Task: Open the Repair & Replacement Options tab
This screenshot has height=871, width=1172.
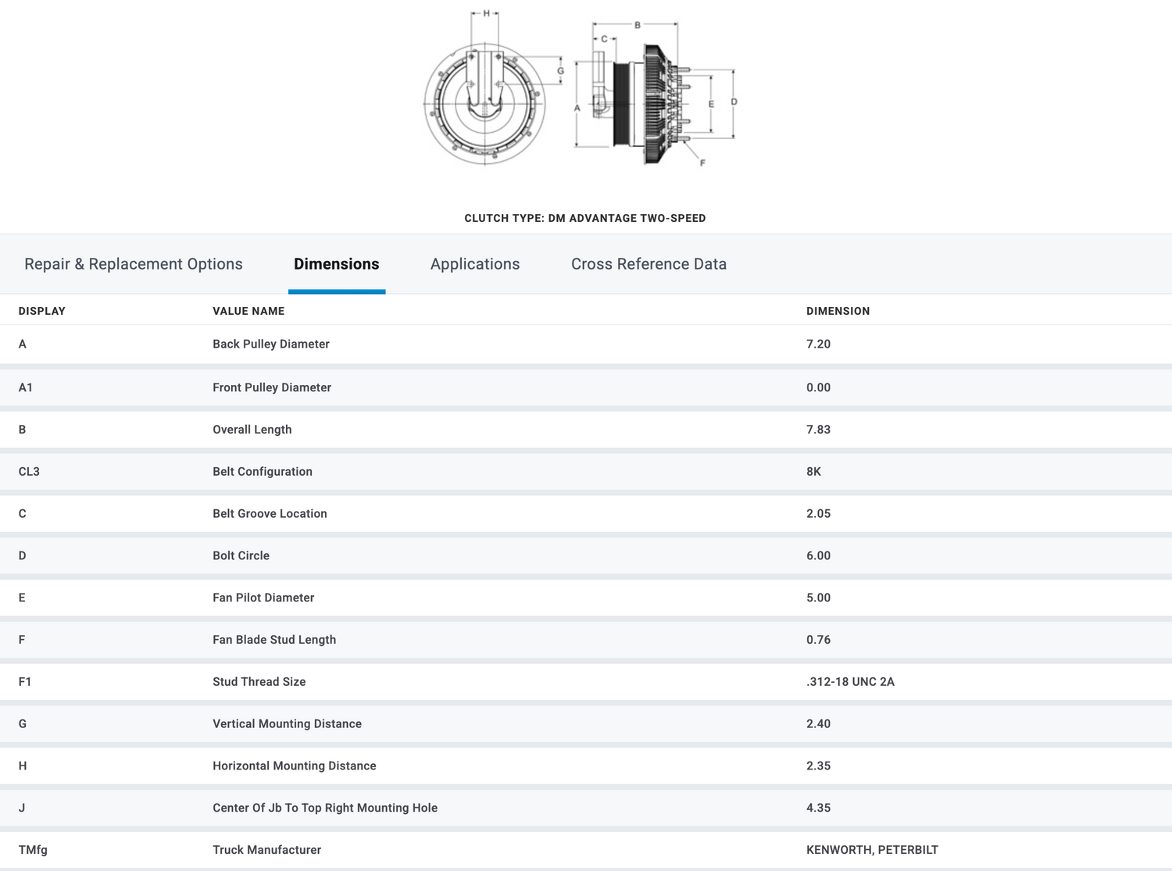Action: 134,264
